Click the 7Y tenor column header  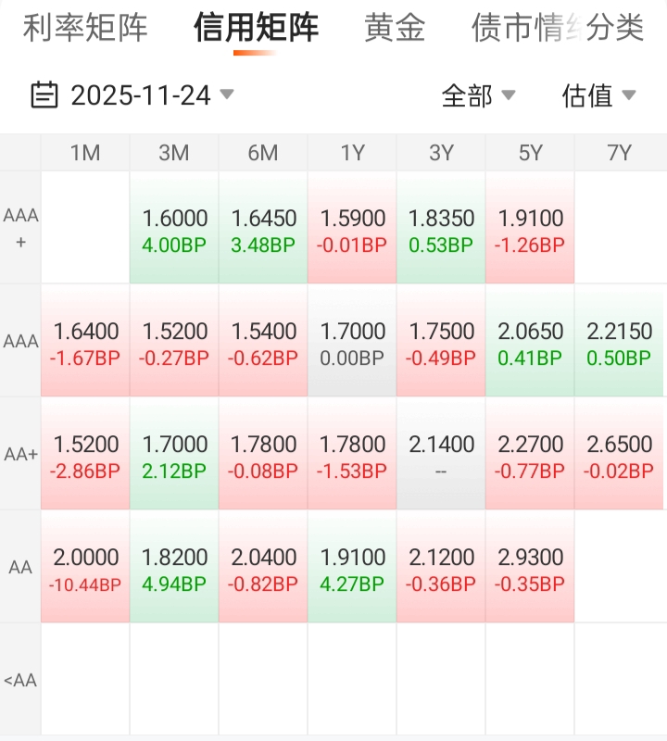coord(619,153)
